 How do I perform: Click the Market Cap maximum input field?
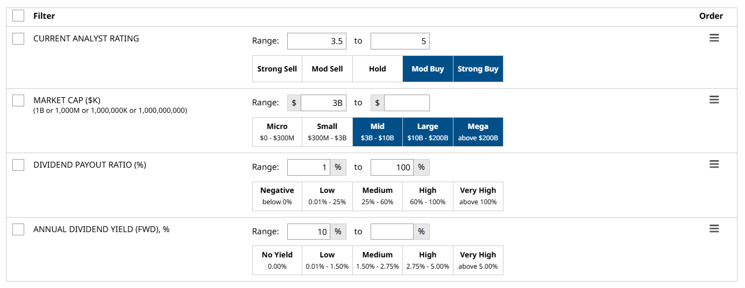(x=406, y=103)
